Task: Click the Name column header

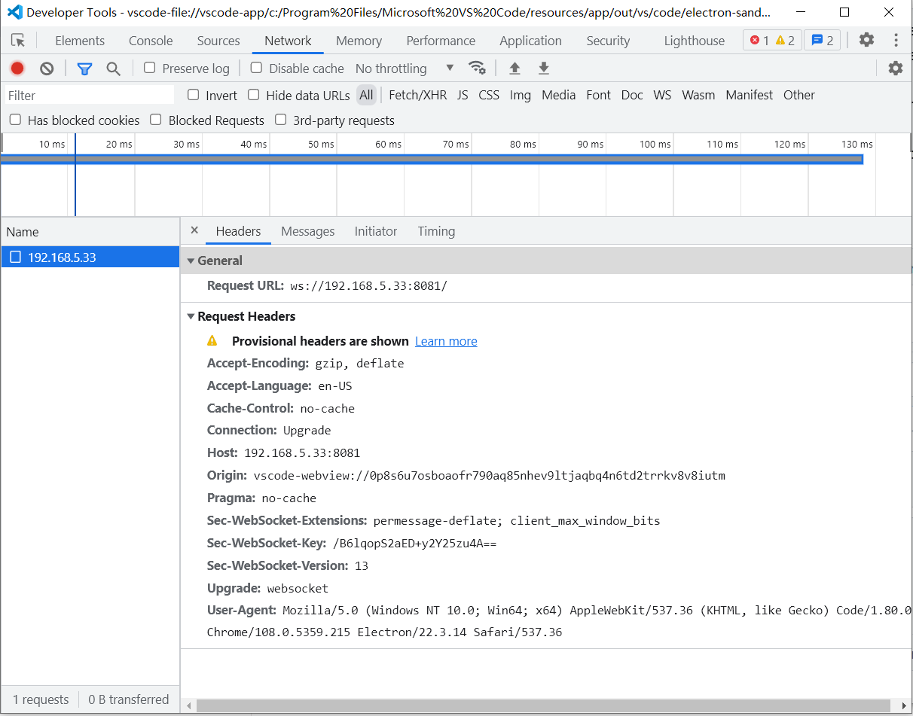Action: tap(90, 232)
